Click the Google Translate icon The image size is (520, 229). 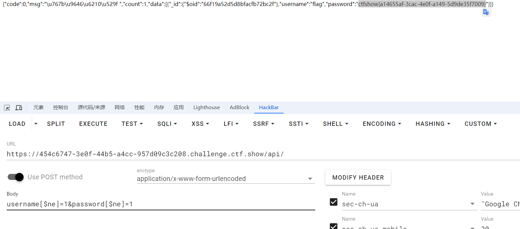pyautogui.click(x=486, y=12)
